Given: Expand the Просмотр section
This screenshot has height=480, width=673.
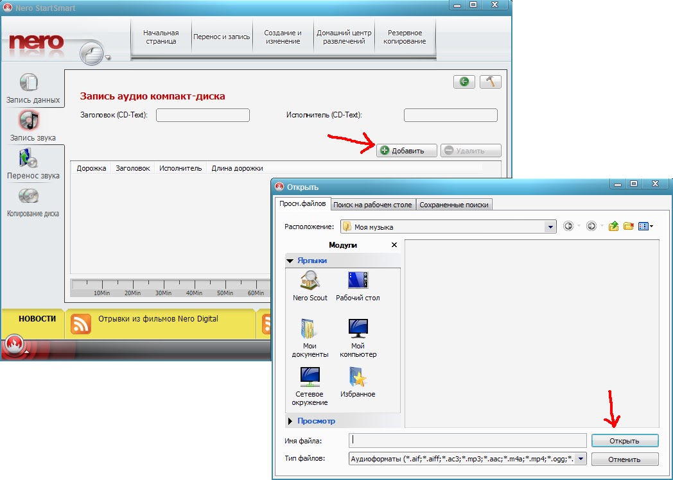Looking at the screenshot, I should [x=290, y=421].
